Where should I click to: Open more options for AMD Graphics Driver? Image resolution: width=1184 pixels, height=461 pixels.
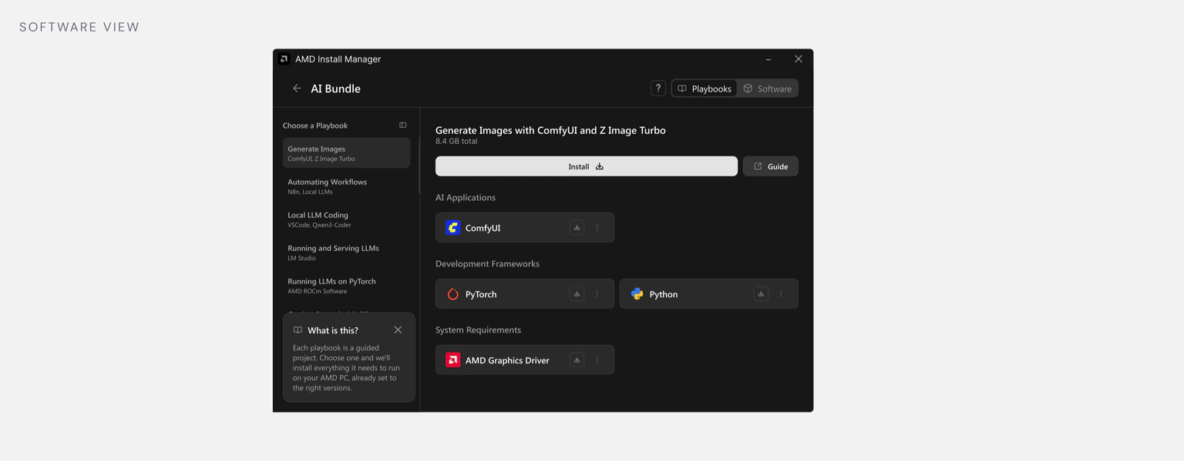pyautogui.click(x=597, y=360)
